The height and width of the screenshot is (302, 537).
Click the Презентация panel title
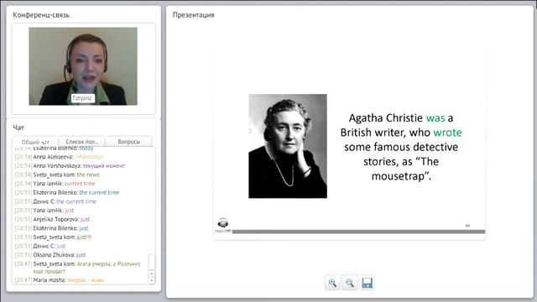194,15
